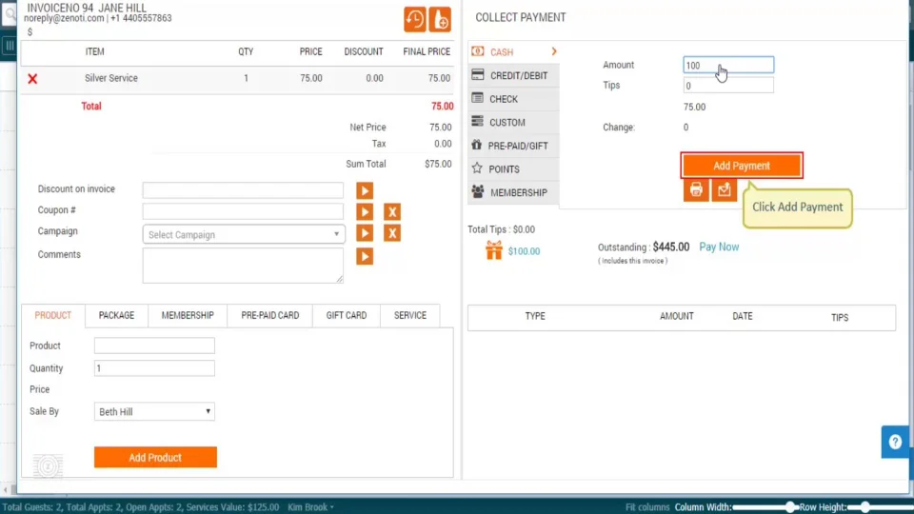
Task: Switch to the Service tab
Action: [410, 315]
